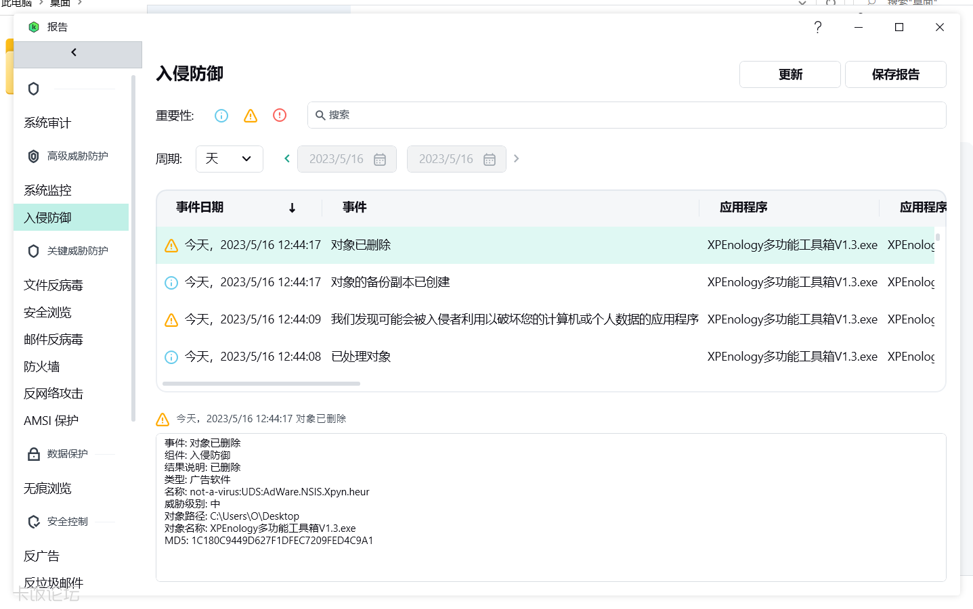This screenshot has height=609, width=973.
Task: Click the Kaspersky logo icon in title bar
Action: [x=34, y=27]
